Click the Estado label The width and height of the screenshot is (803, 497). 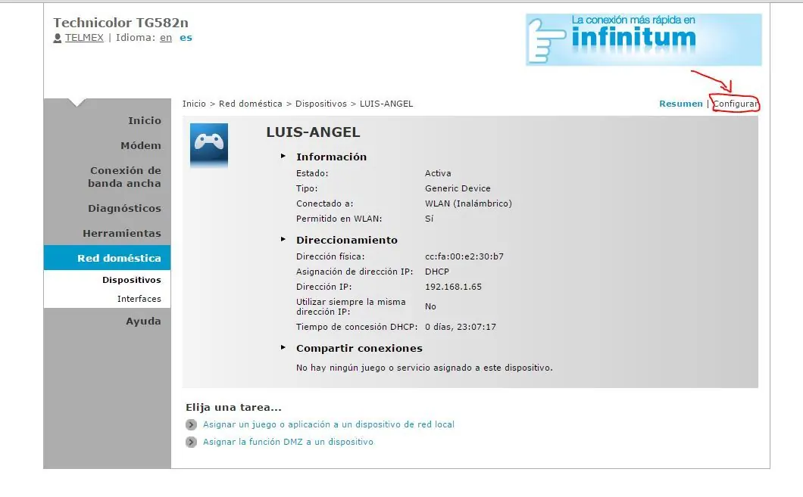click(x=312, y=173)
